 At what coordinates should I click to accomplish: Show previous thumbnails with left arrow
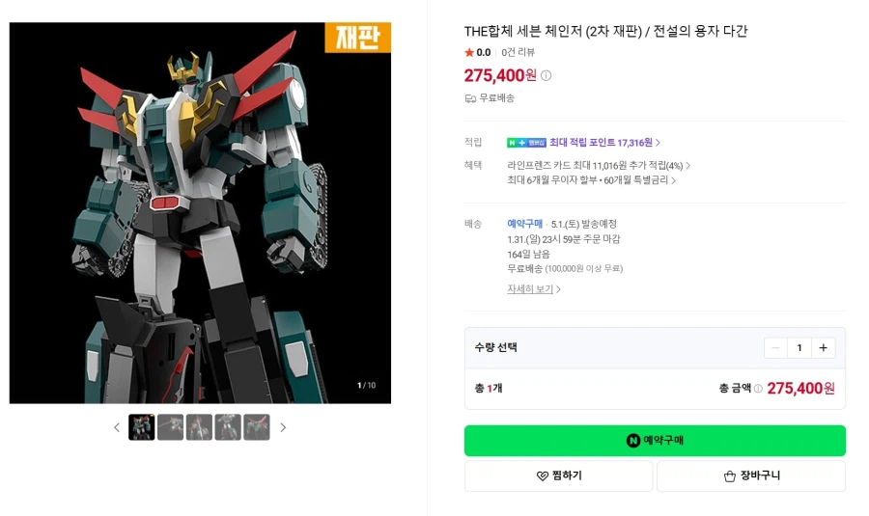(x=117, y=427)
